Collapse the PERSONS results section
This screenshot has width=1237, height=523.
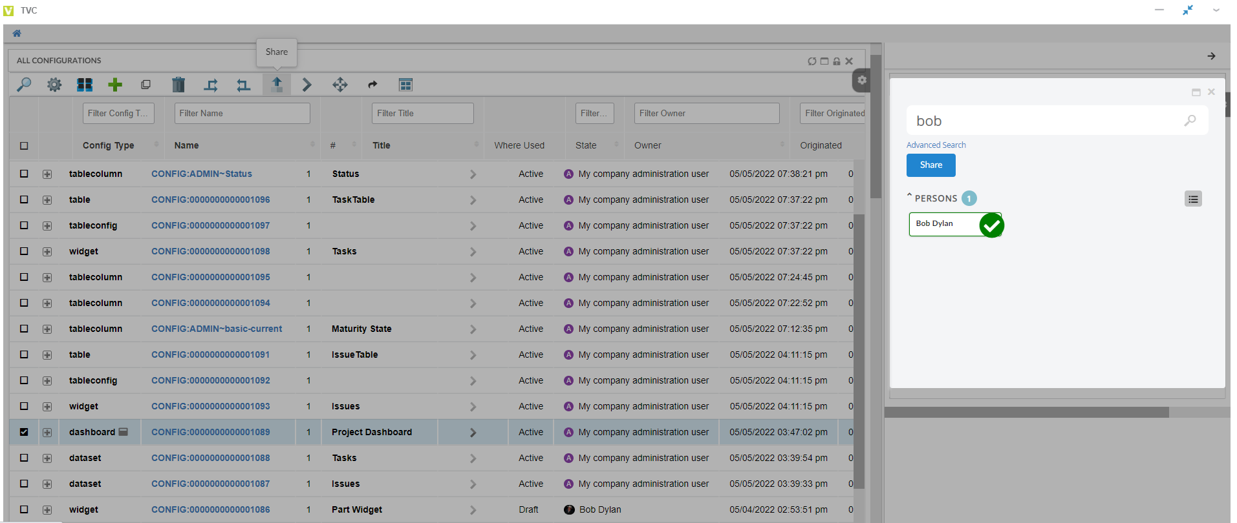pyautogui.click(x=909, y=196)
